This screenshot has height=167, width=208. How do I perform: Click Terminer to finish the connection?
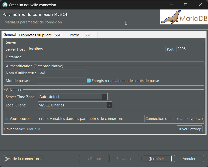click(156, 159)
